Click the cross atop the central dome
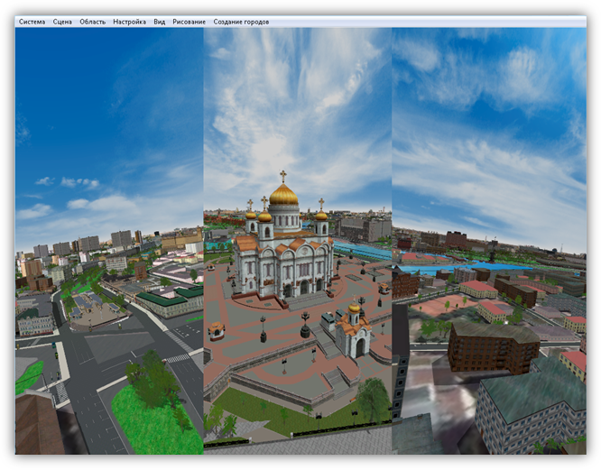 point(283,175)
